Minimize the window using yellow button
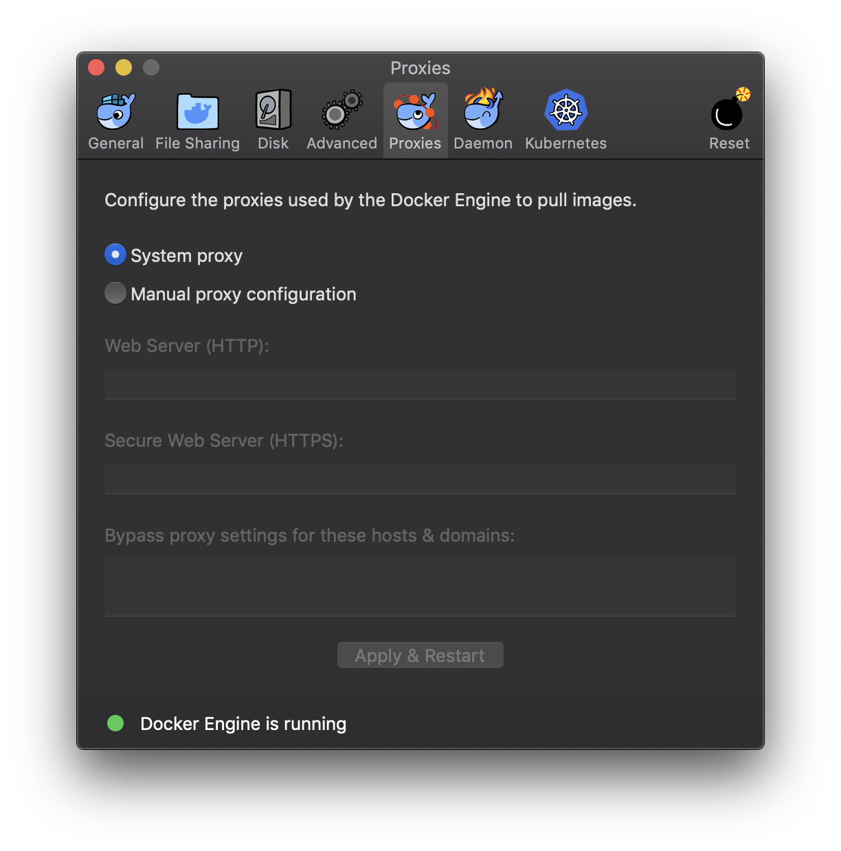This screenshot has height=851, width=841. [124, 67]
